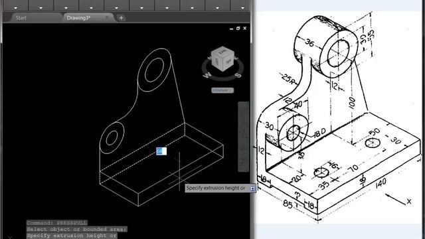The width and height of the screenshot is (425, 239).
Task: Click 'Select object or bounded area:' history line
Action: pos(77,229)
